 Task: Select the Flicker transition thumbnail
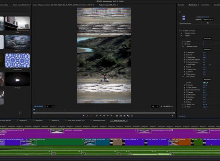coord(18,23)
